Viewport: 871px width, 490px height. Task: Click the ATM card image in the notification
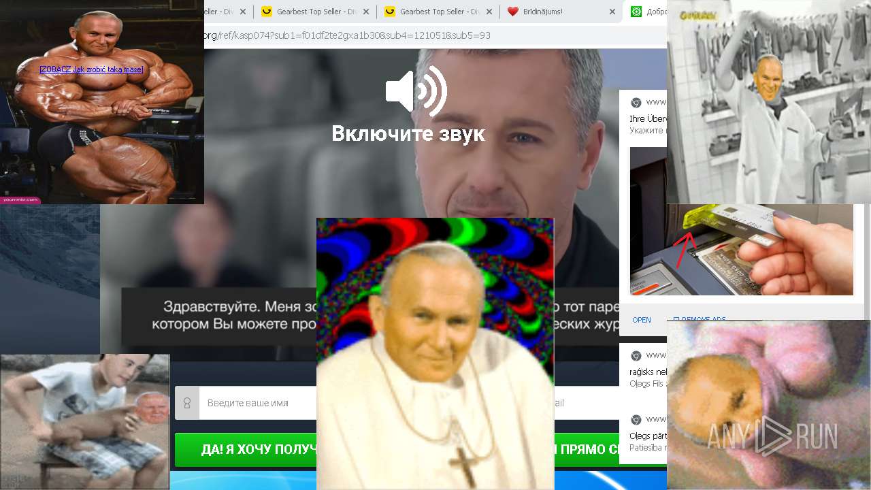[x=742, y=250]
